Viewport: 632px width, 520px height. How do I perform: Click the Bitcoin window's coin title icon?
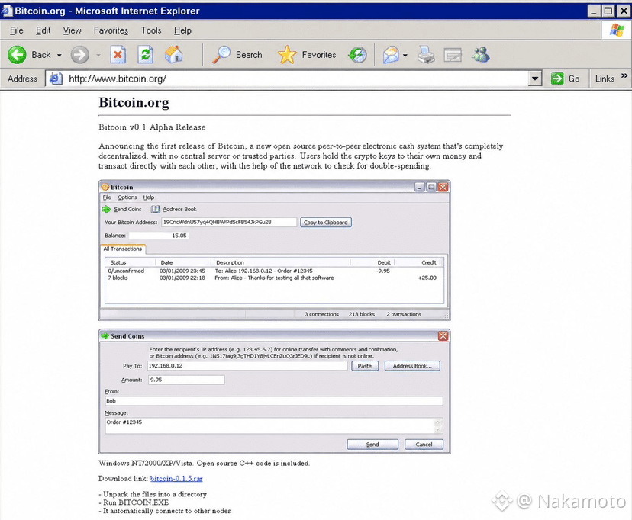tap(105, 187)
